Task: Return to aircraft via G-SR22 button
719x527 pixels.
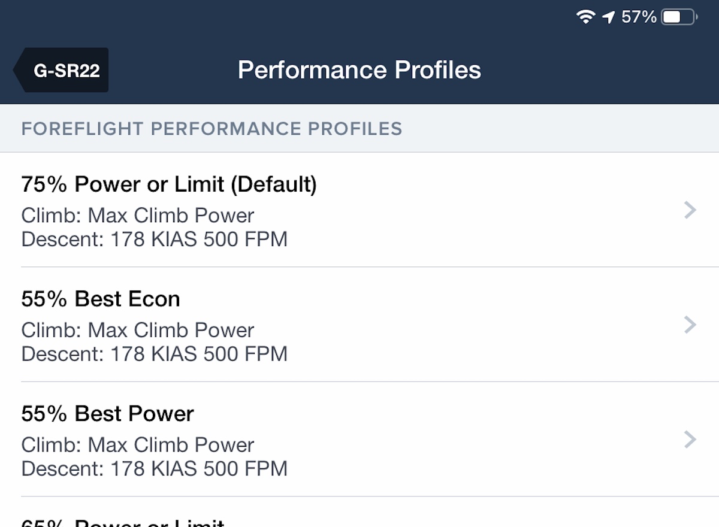Action: (63, 69)
